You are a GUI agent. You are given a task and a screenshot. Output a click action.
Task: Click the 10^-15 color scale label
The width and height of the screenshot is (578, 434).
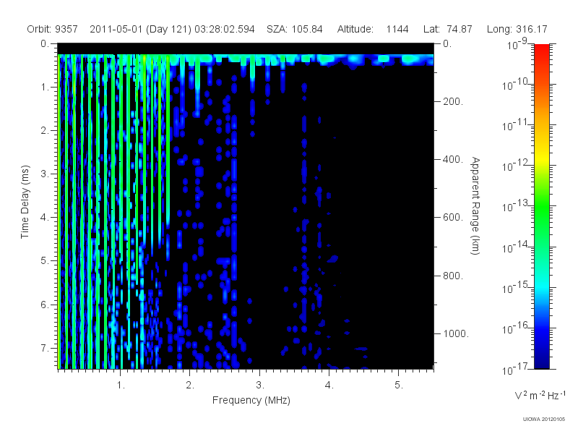(x=514, y=287)
